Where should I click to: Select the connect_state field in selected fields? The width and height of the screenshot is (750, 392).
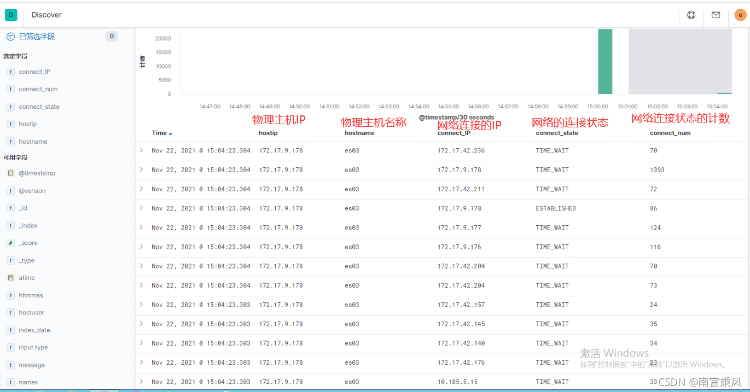[39, 107]
